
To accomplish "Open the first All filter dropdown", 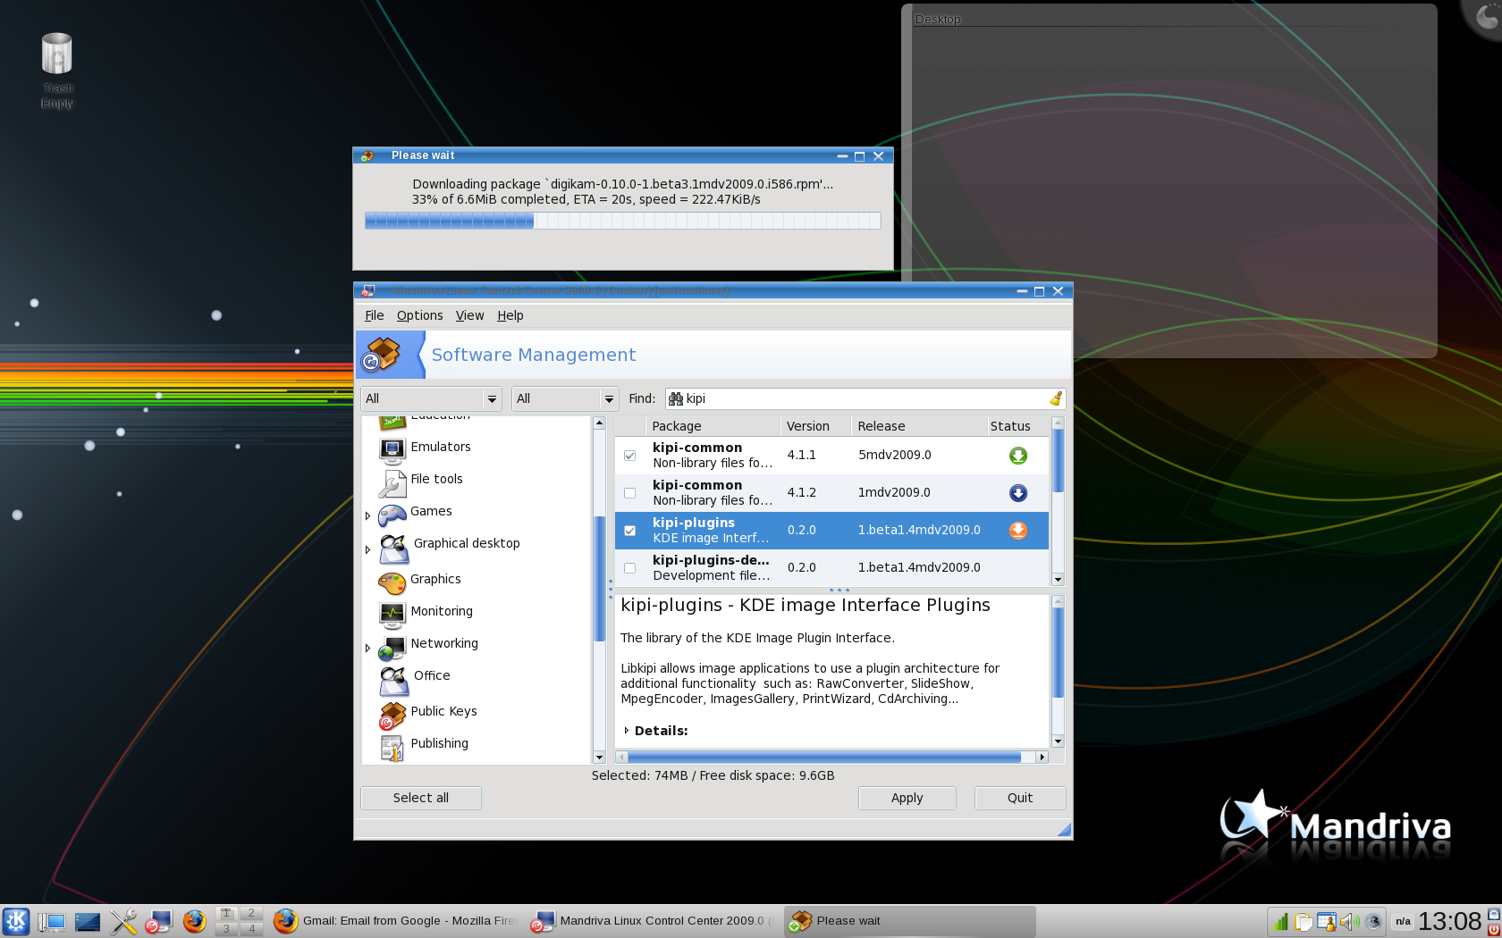I will coord(431,398).
